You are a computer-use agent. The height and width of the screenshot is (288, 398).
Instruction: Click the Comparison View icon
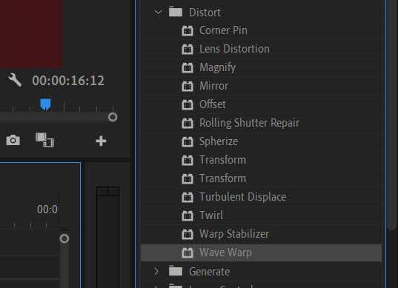tap(44, 140)
